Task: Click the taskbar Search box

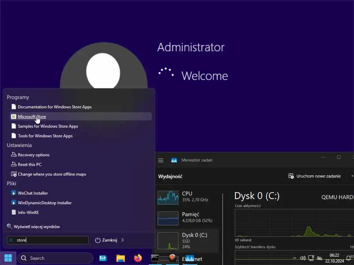Action: [x=55, y=258]
